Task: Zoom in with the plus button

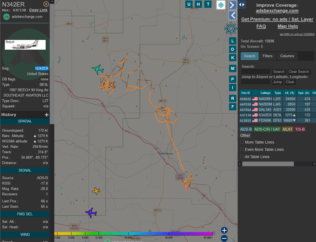Action: 224,230
